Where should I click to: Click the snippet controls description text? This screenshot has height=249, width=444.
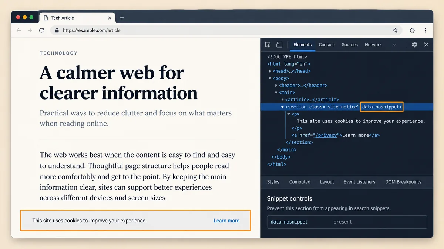pos(329,208)
